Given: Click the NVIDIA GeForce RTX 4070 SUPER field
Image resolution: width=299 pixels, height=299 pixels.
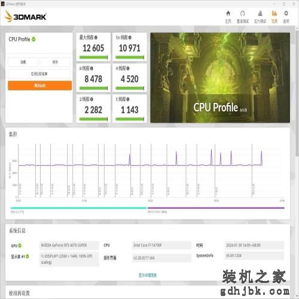Looking at the screenshot, I should pyautogui.click(x=69, y=245).
